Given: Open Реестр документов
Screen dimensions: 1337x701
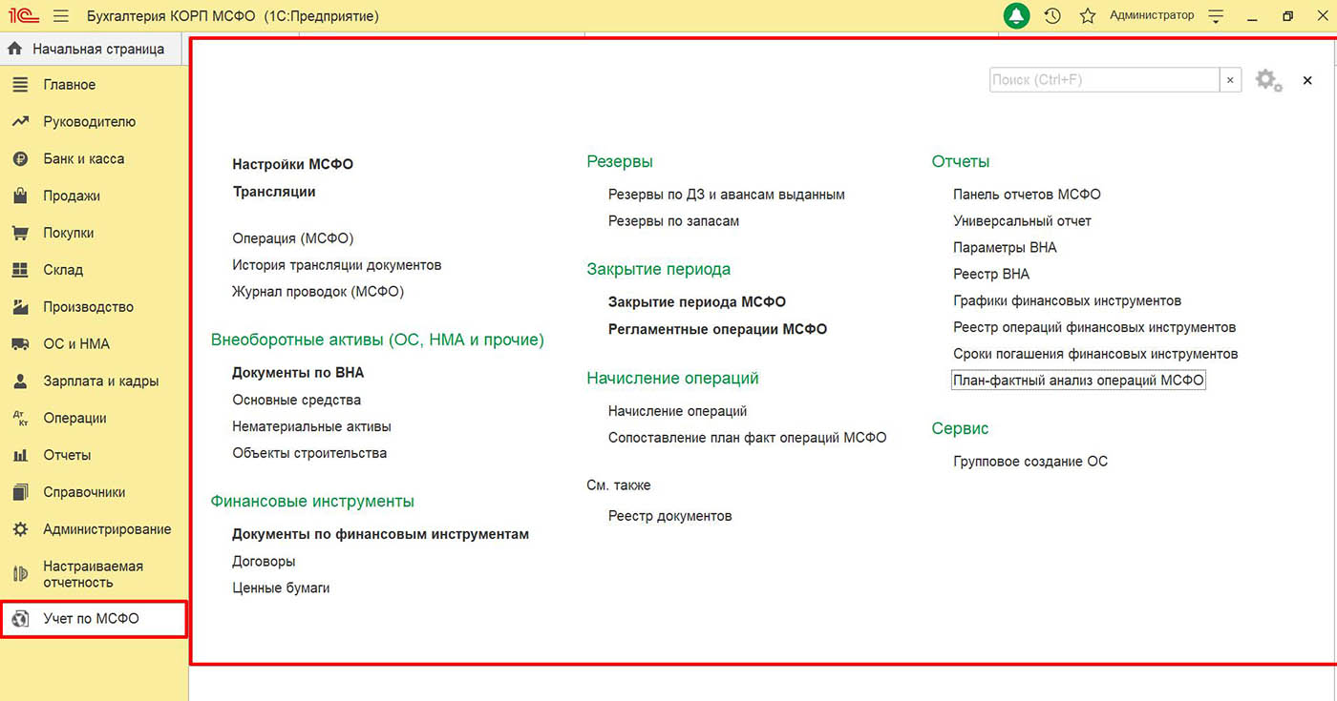Looking at the screenshot, I should [x=670, y=516].
